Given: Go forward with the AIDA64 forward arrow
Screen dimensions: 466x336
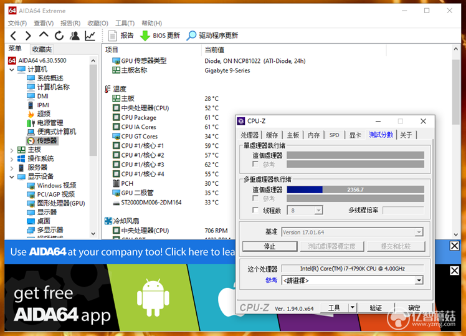Looking at the screenshot, I should tap(28, 36).
